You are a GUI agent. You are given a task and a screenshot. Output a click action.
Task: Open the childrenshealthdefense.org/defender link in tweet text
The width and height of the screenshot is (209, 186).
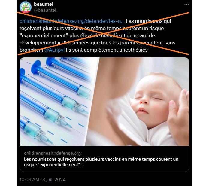tap(72, 21)
